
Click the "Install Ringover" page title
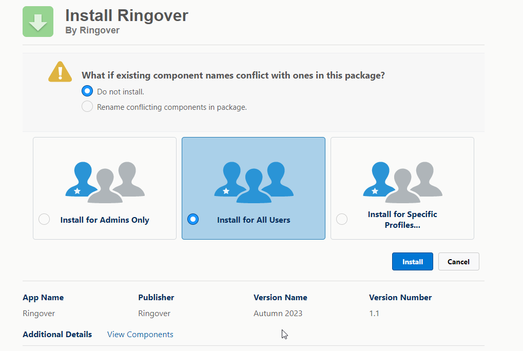126,15
